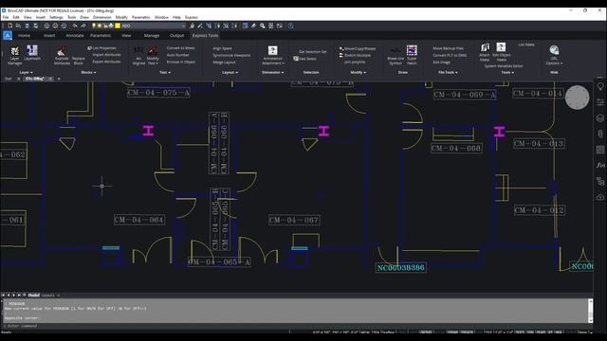The image size is (607, 341).
Task: Click Join polyline
Action: 355,62
